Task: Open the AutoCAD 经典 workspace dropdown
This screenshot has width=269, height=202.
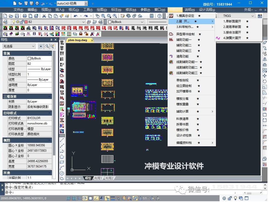Action: (x=86, y=3)
